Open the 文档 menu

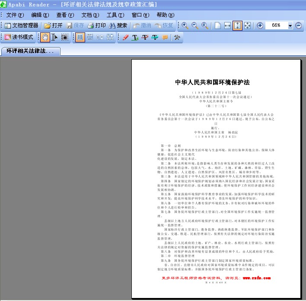(x=90, y=15)
